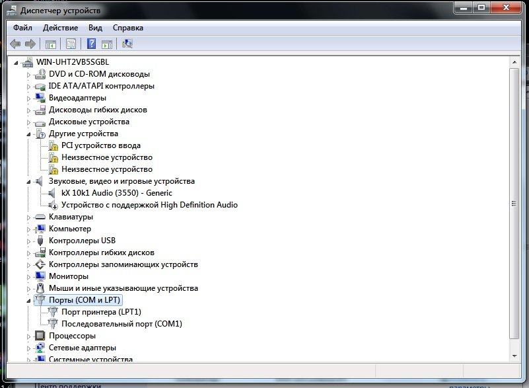Screen dimensions: 529x388
Task: Select Устройство с поддержкой High Definition Audio
Action: (149, 205)
